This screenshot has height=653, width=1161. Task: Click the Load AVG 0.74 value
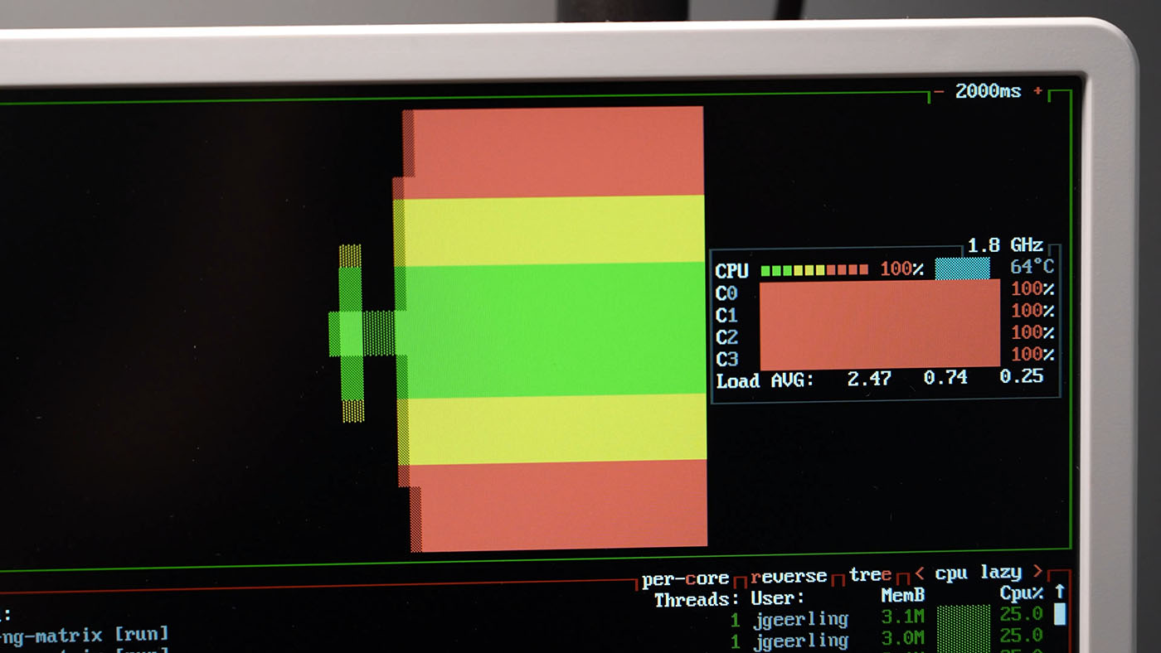(945, 377)
